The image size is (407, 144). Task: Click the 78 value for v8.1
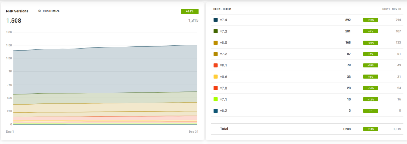click(349, 65)
